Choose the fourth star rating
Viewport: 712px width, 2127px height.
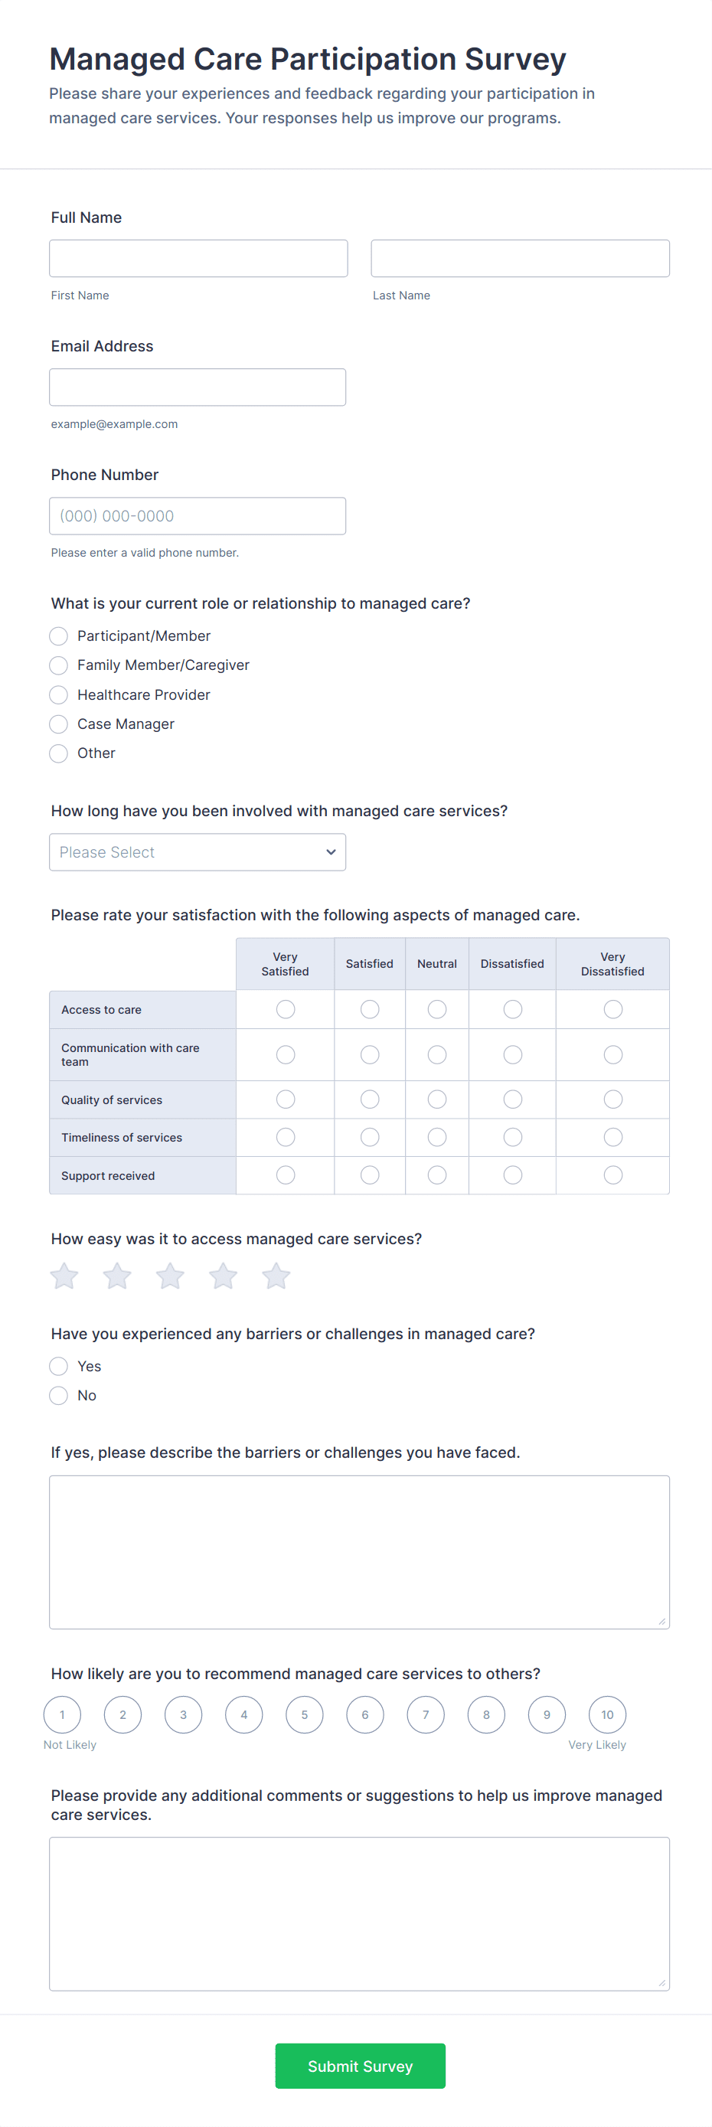[223, 1276]
